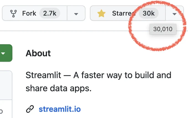
Task: Click the link chain icon
Action: 30,109
